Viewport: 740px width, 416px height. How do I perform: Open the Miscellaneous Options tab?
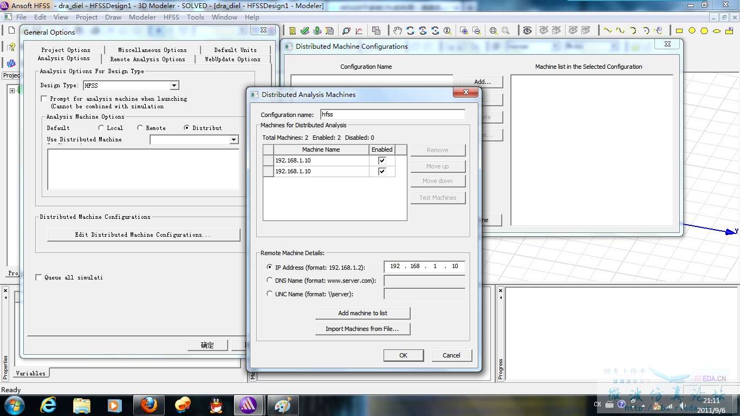tap(152, 50)
